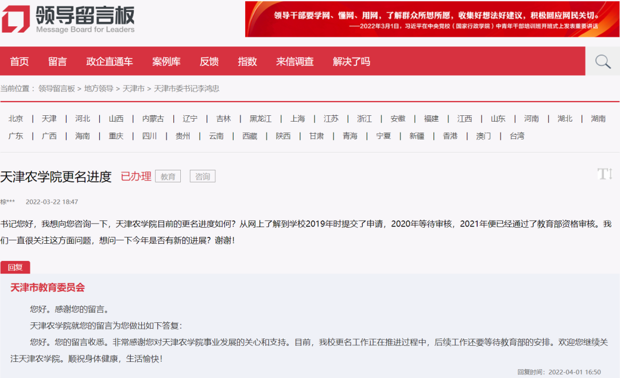Screen dimensions: 620x378
Task: Select 四川 in province list
Action: (149, 136)
